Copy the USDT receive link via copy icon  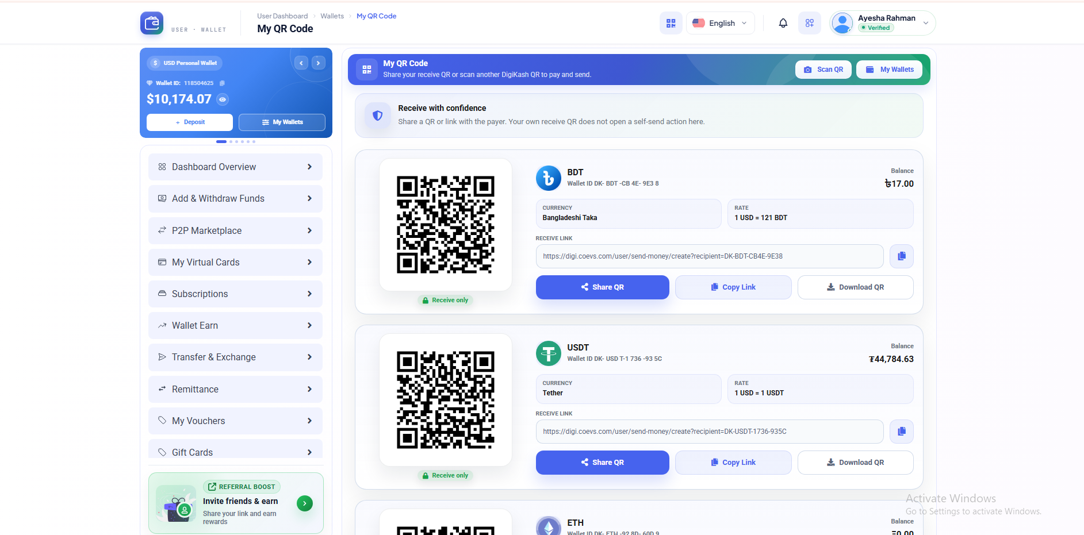(901, 432)
